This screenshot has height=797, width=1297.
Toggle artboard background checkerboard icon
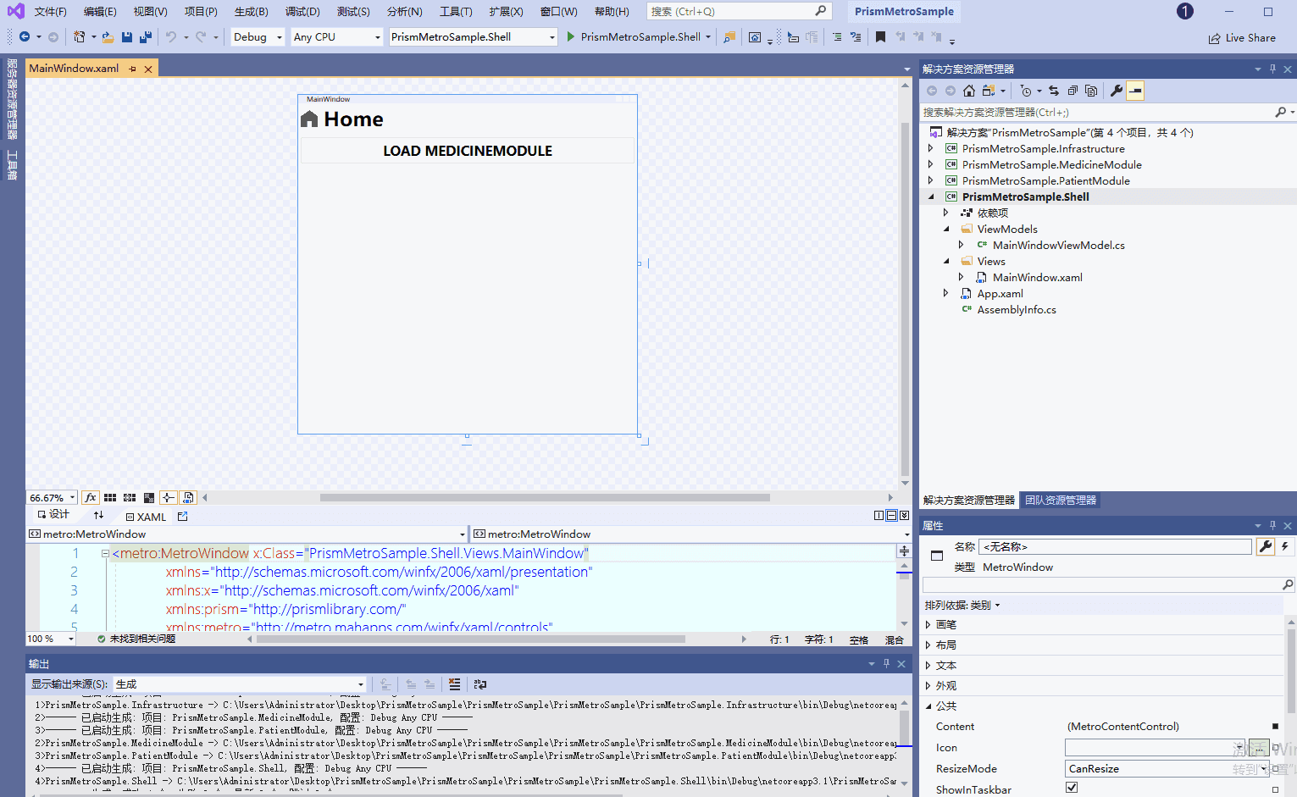pyautogui.click(x=149, y=497)
